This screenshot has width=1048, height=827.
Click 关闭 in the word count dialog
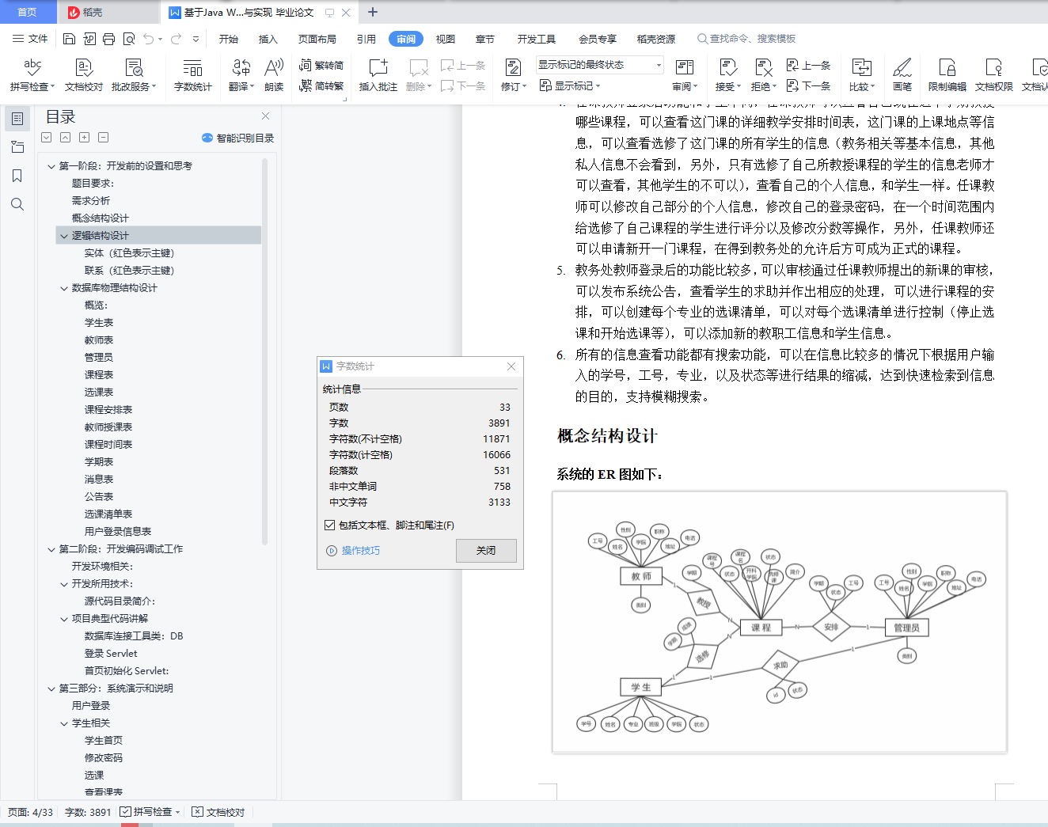(486, 550)
